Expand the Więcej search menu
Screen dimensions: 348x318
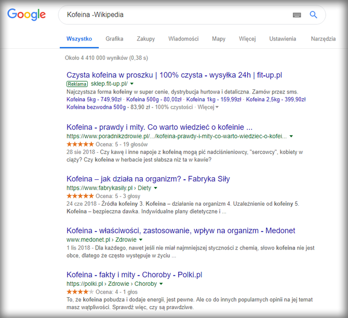click(x=247, y=39)
